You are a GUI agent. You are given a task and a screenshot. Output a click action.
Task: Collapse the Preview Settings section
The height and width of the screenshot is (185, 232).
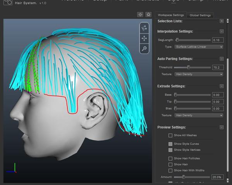click(x=221, y=127)
